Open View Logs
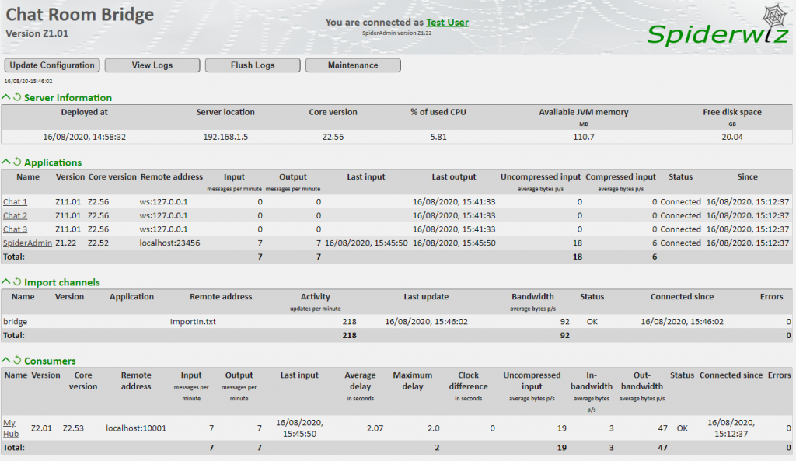The height and width of the screenshot is (461, 796). (x=152, y=65)
